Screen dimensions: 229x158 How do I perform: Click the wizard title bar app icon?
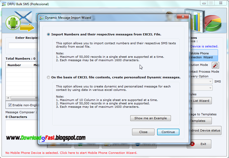(42, 18)
